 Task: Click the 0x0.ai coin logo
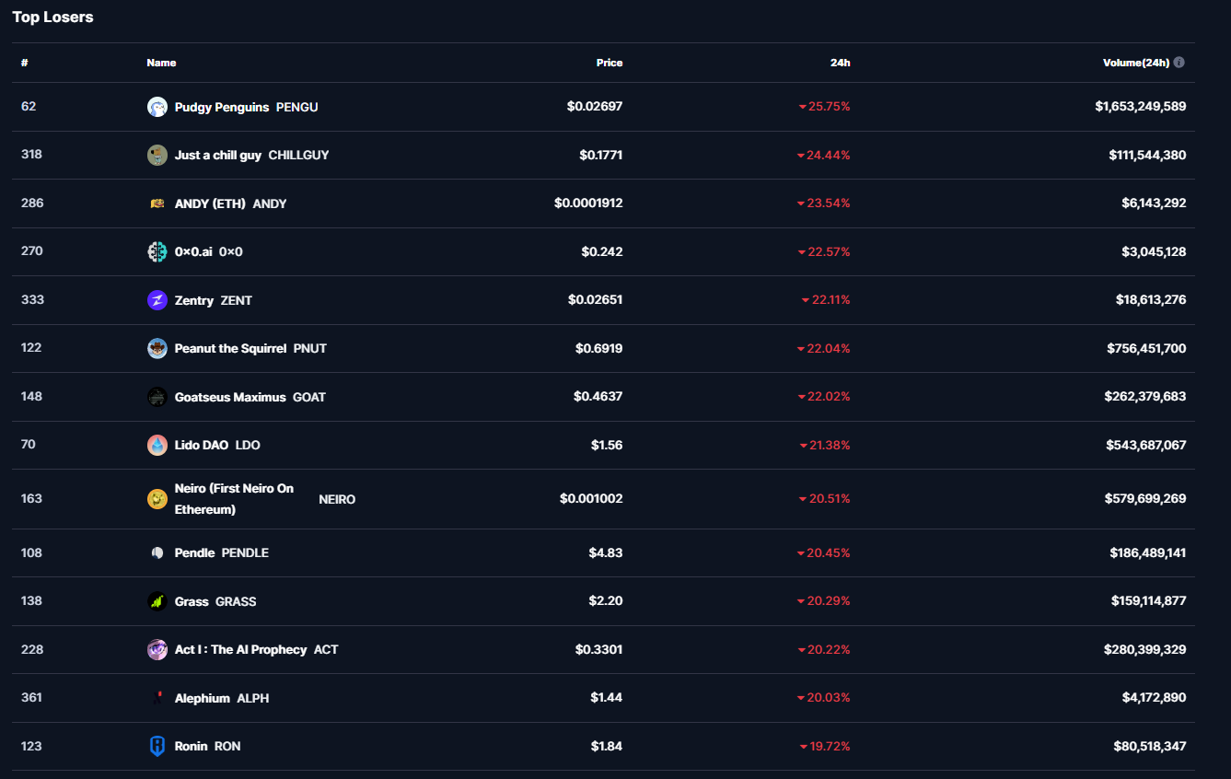(157, 251)
